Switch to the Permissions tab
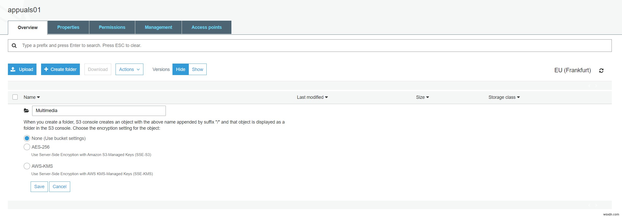This screenshot has width=622, height=217. point(112,27)
